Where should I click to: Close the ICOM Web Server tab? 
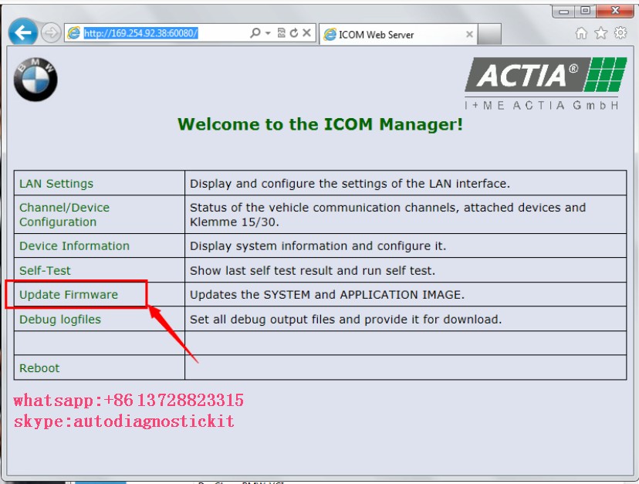(x=469, y=34)
